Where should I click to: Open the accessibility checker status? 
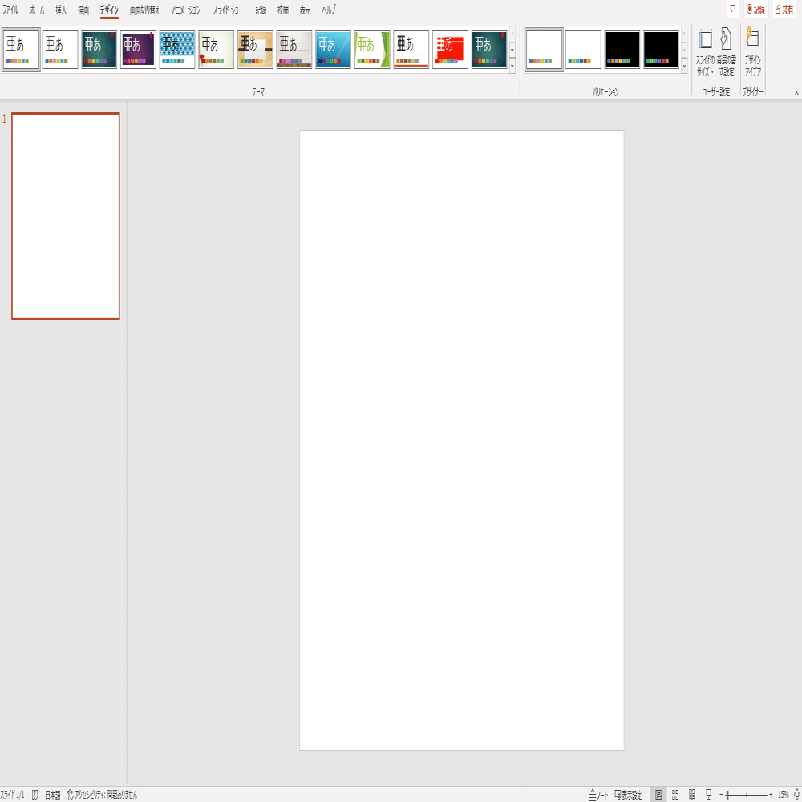point(103,794)
